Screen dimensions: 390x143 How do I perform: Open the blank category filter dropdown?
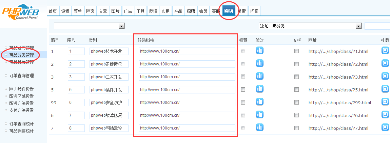(89, 26)
